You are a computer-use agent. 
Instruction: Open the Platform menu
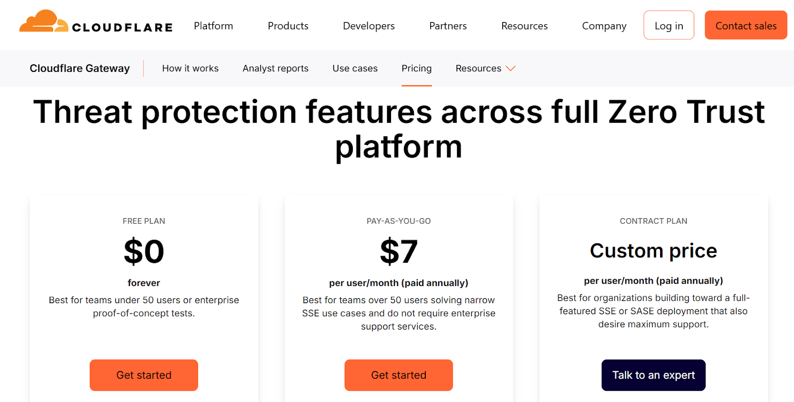[x=213, y=26]
